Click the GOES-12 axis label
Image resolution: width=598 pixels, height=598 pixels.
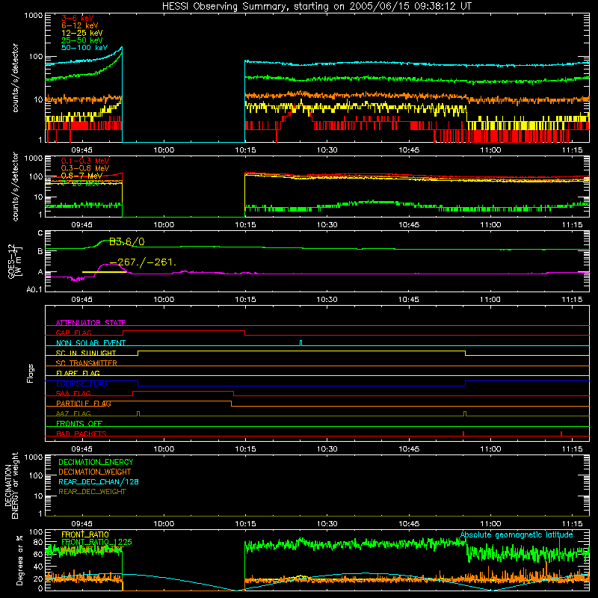pos(14,261)
